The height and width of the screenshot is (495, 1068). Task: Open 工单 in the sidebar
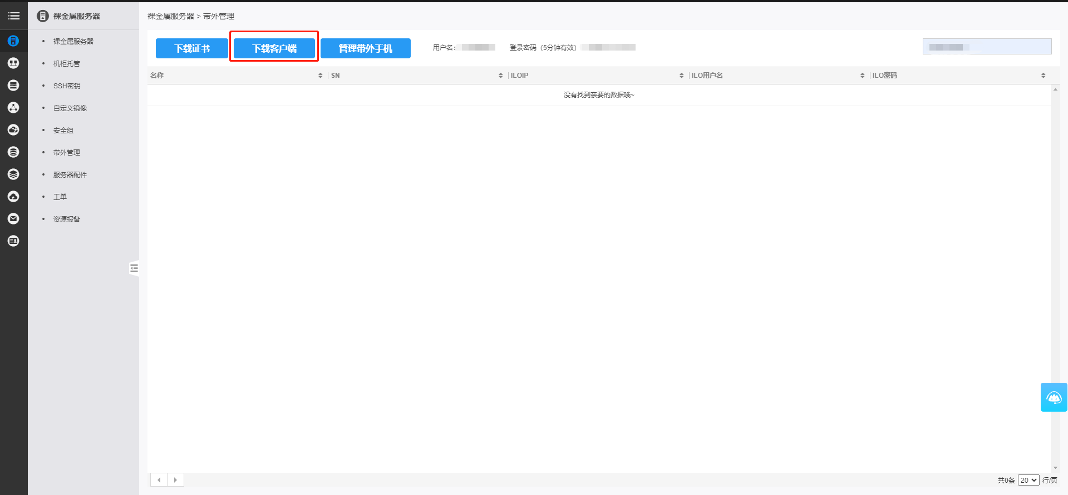(60, 197)
